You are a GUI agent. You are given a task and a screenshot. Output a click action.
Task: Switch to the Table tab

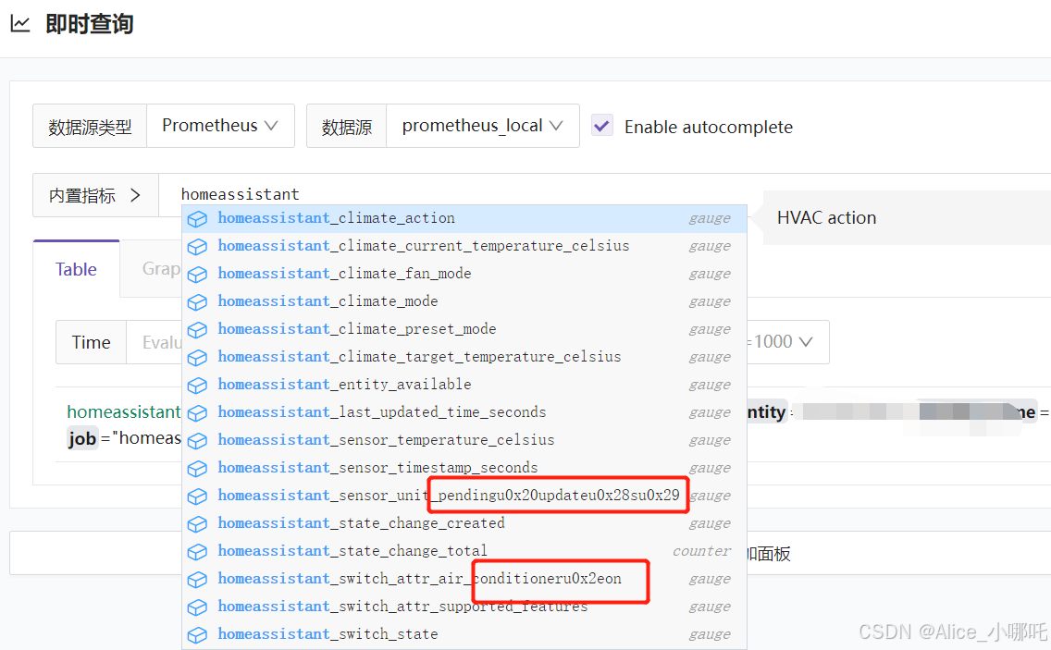[77, 269]
